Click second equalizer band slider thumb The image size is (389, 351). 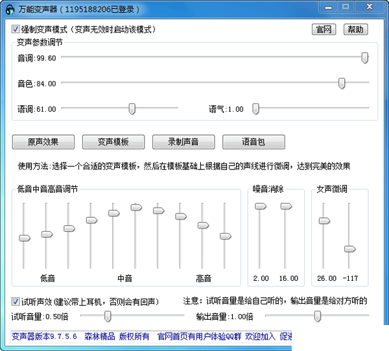47,234
